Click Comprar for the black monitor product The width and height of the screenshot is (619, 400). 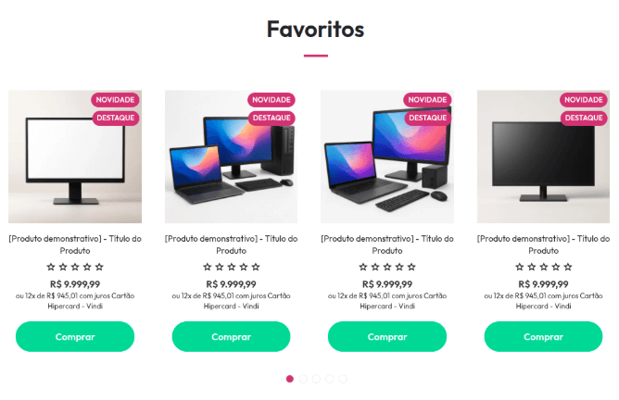(x=543, y=336)
